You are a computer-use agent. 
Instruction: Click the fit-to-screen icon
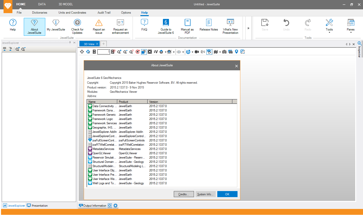point(150,52)
